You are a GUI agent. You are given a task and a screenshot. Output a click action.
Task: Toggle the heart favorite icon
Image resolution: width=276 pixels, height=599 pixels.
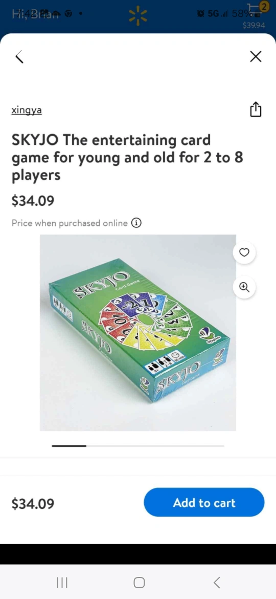[244, 252]
